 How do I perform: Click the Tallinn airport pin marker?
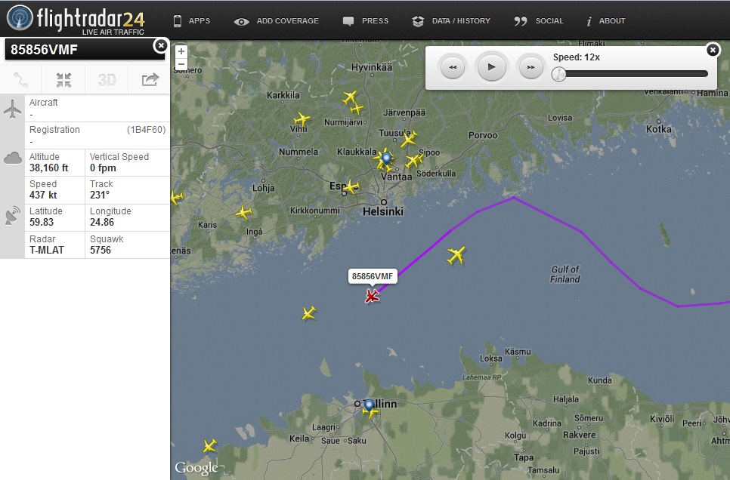click(x=369, y=406)
